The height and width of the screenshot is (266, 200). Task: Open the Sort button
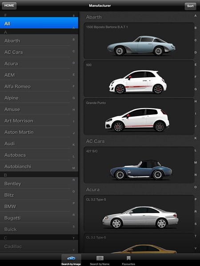click(x=190, y=6)
